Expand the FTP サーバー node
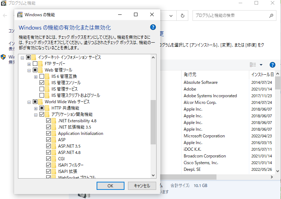This screenshot has height=199, width=281. 29,64
